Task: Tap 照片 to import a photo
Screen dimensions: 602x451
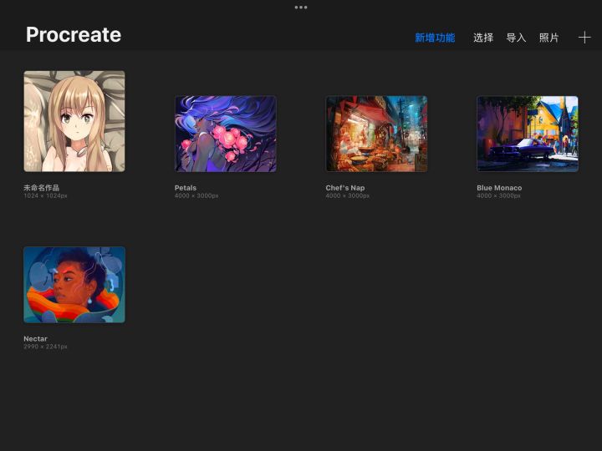Action: click(x=549, y=38)
